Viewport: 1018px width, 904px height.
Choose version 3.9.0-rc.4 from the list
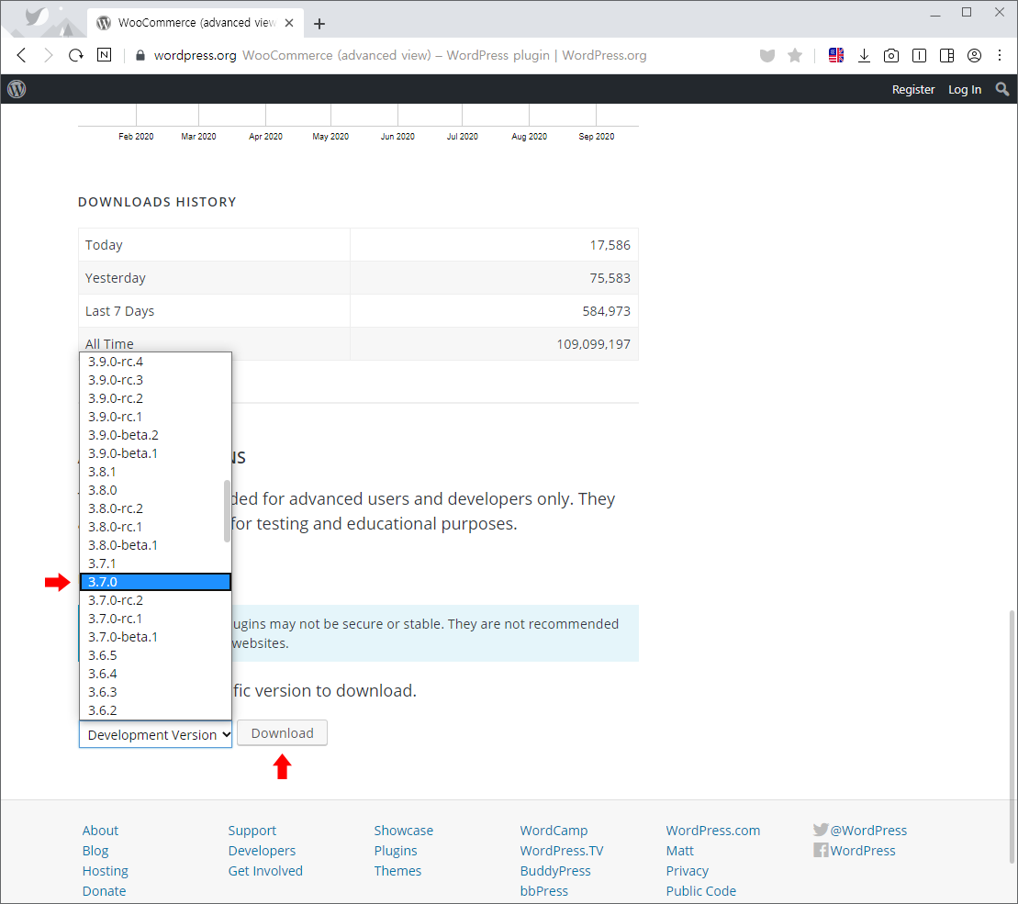tap(155, 362)
